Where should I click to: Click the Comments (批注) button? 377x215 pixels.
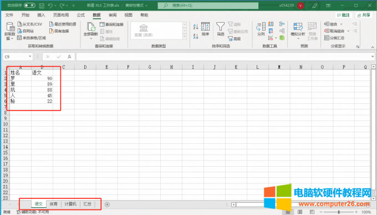343,15
